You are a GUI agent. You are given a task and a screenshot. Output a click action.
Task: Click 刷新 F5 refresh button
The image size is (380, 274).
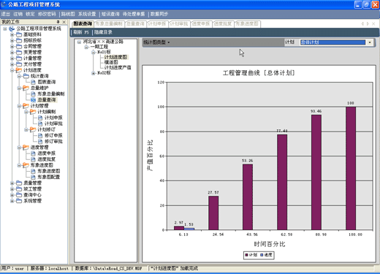tap(81, 32)
